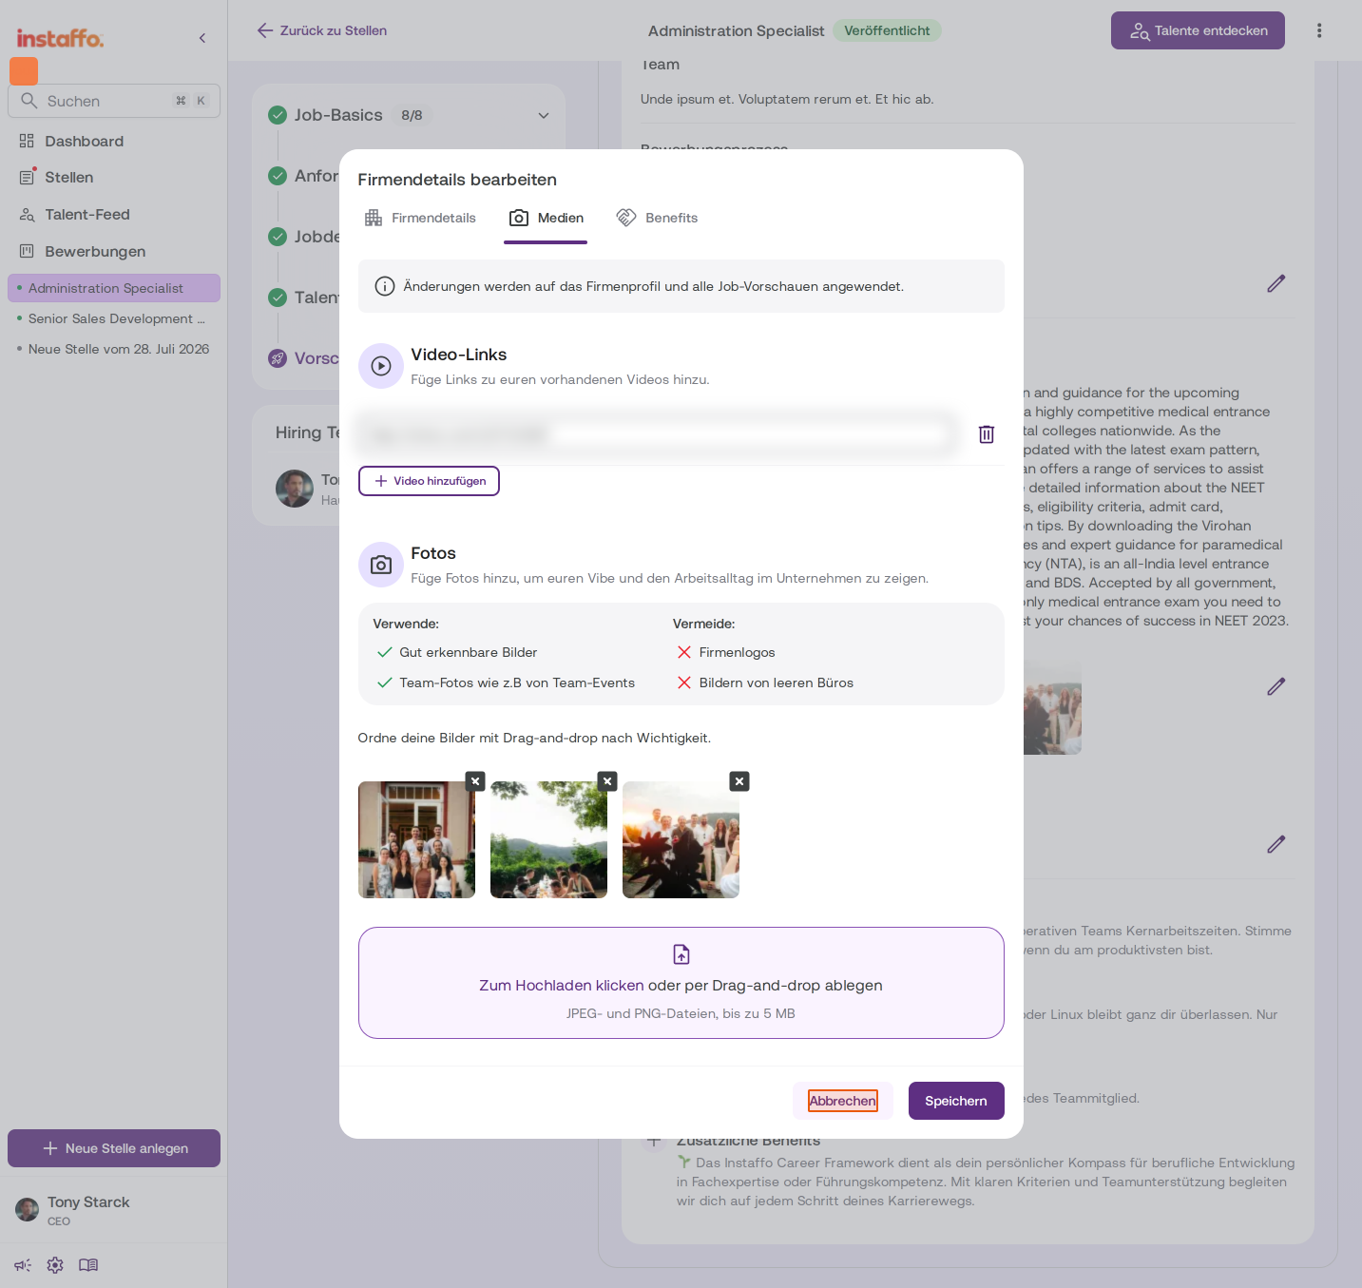Click the photo upload drop zone

tap(681, 983)
